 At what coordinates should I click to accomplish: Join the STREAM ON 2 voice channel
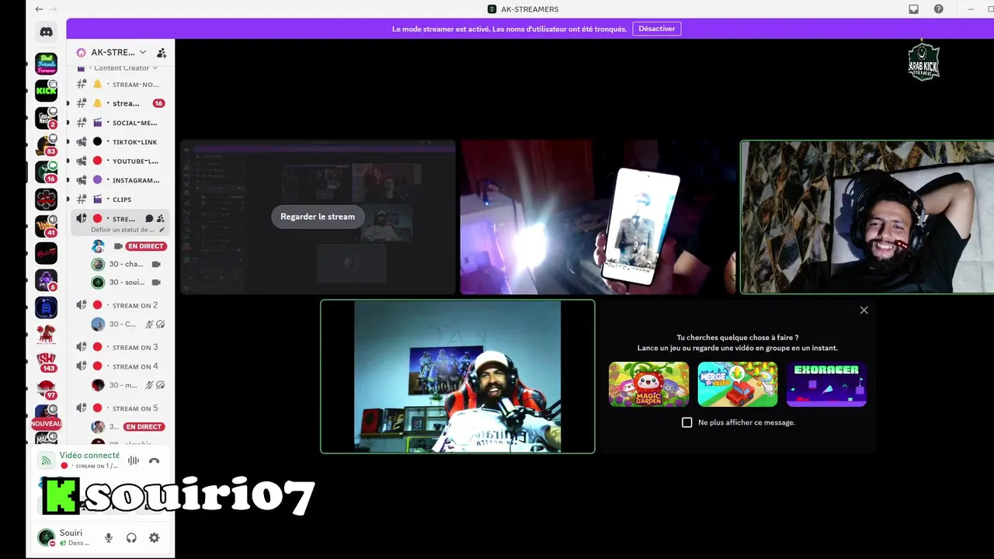point(120,305)
